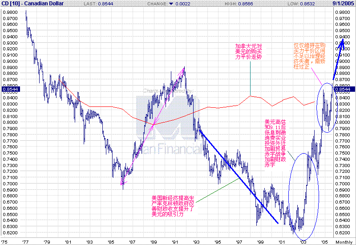This screenshot has width=356, height=245.
Task: Click the '89 year marker on time axis
Action: [154, 242]
